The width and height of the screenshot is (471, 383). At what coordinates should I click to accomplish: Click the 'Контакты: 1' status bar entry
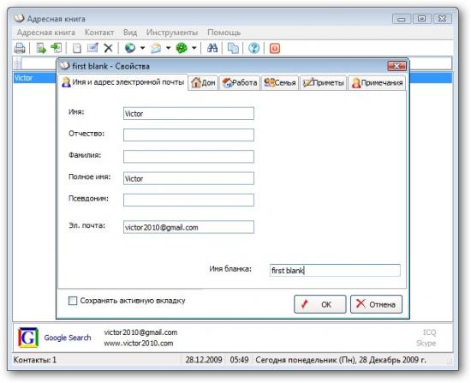tap(35, 360)
